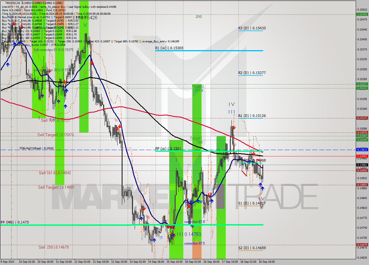369x265 pixels.
Task: Click red price tag 0.14679 on axis
Action: tap(362, 245)
